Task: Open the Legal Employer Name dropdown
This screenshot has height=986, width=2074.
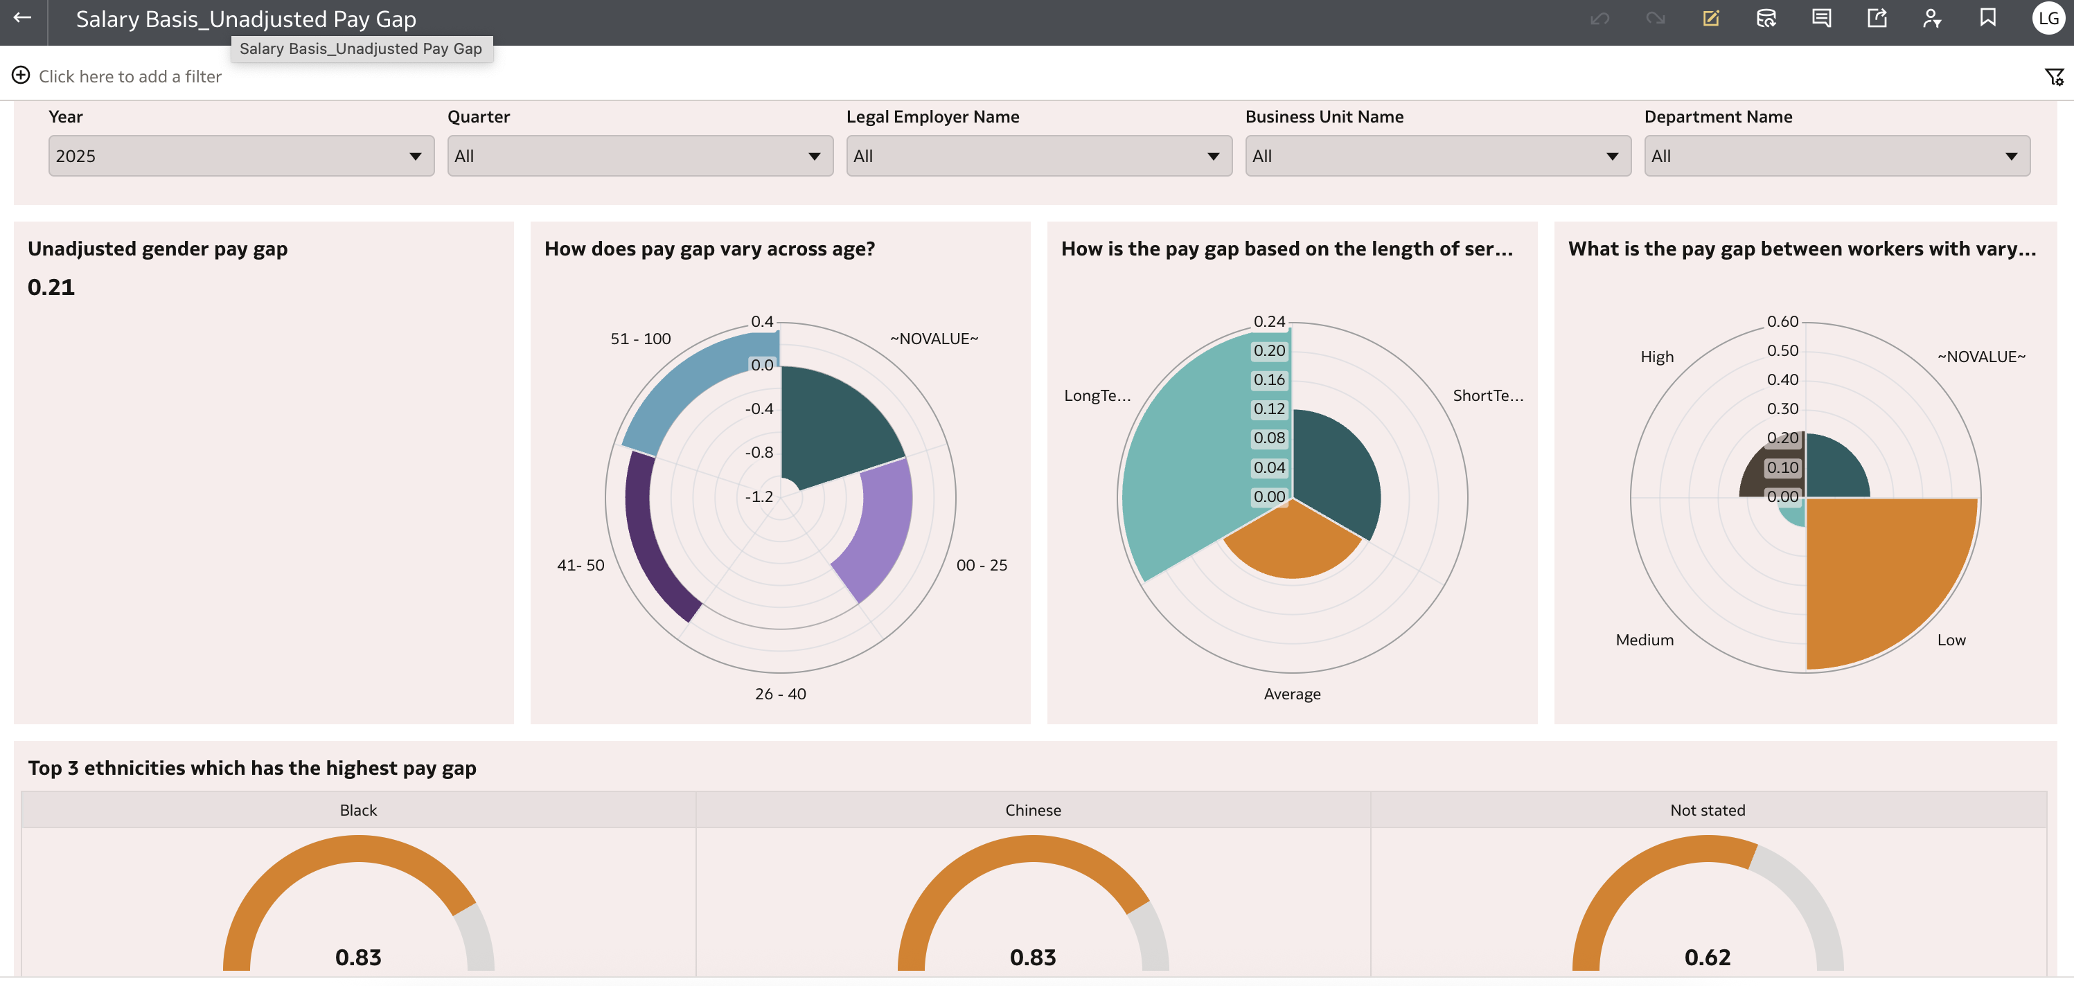Action: [1038, 156]
